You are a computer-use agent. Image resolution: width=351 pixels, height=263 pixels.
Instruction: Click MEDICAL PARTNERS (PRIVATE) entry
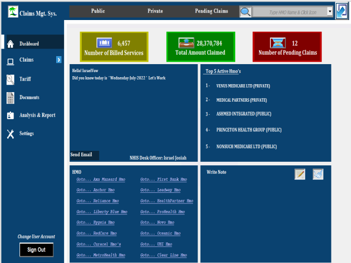(x=242, y=100)
